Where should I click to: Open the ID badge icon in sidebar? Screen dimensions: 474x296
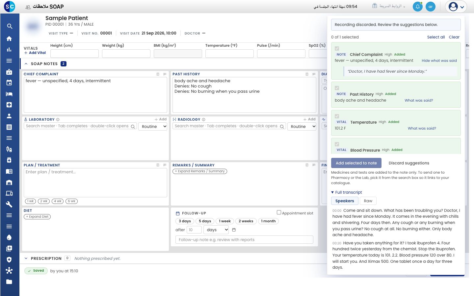pyautogui.click(x=9, y=72)
